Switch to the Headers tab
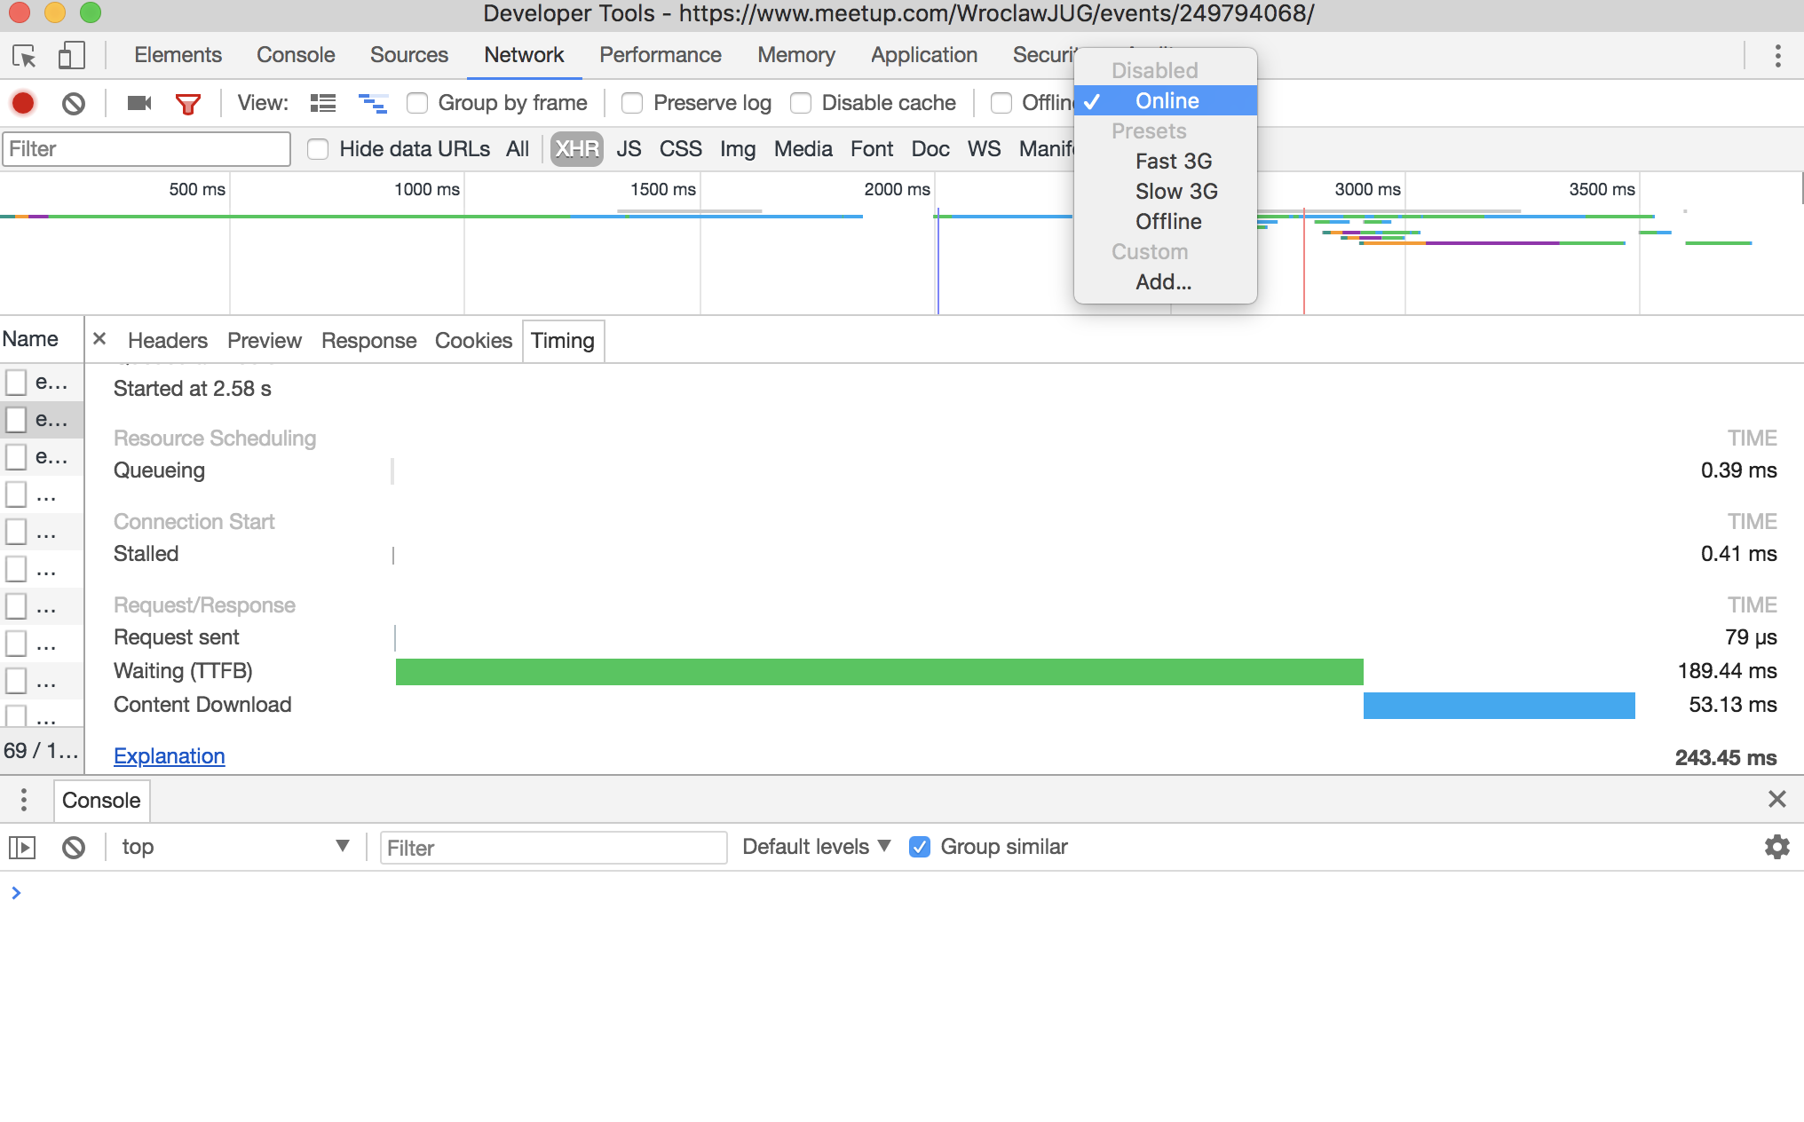 coord(167,341)
